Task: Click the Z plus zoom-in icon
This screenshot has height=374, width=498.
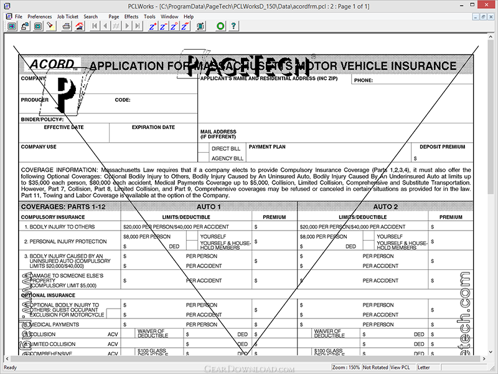Action: click(153, 26)
